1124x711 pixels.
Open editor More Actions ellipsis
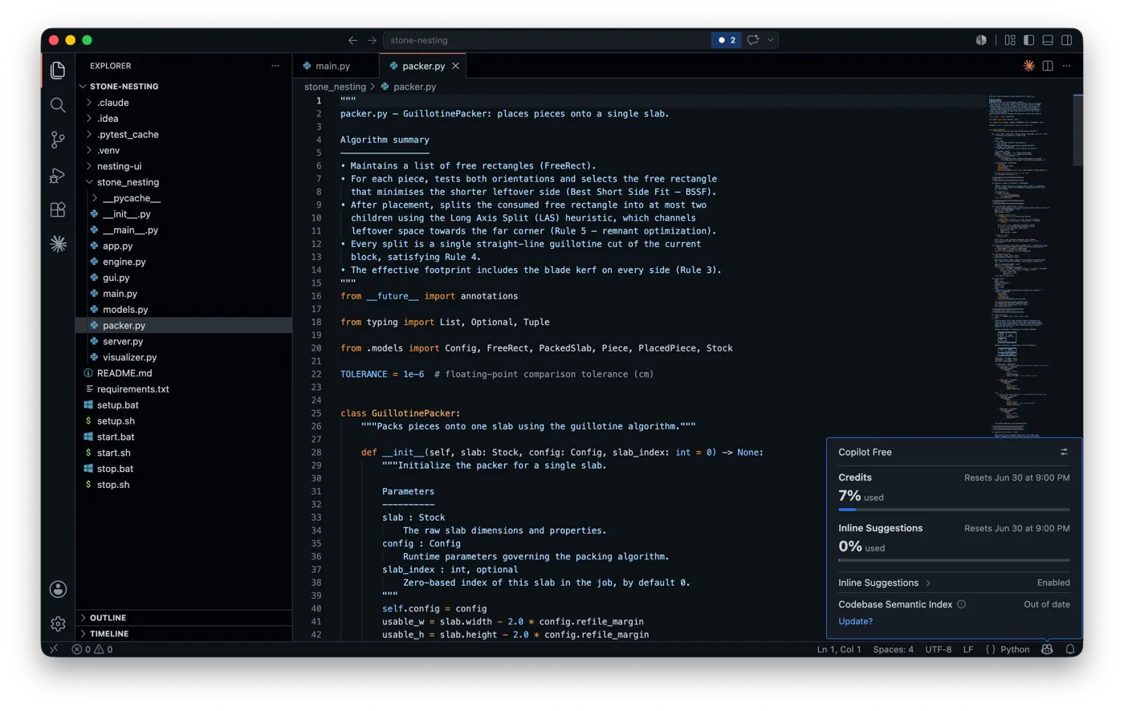(x=1067, y=66)
